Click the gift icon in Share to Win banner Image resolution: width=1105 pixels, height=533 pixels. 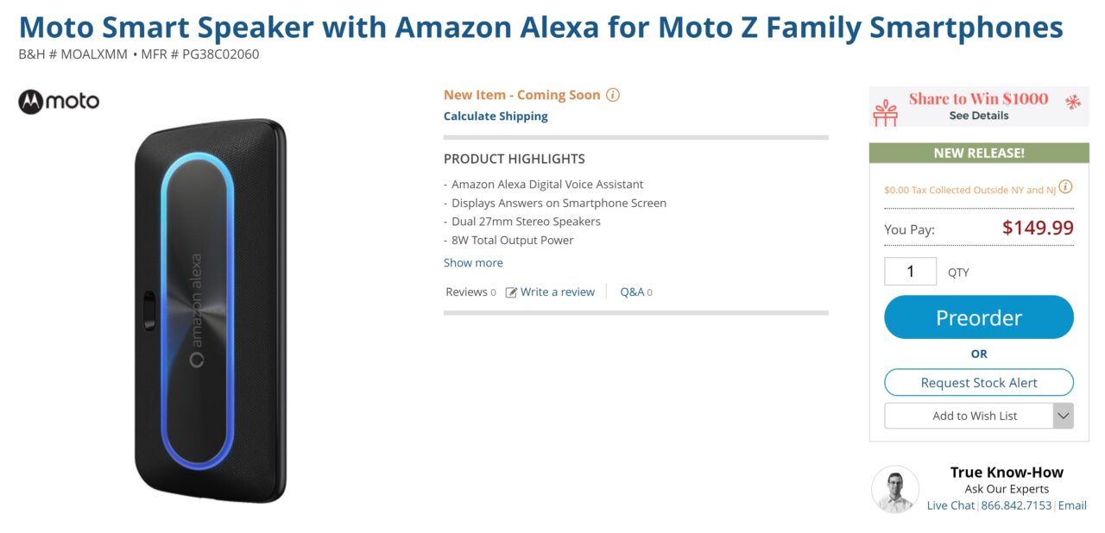[x=886, y=112]
